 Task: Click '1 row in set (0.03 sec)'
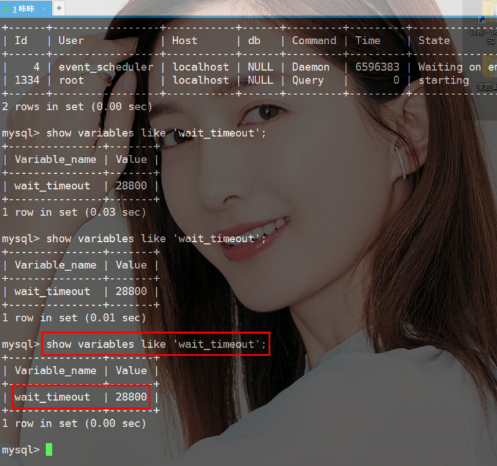click(74, 212)
